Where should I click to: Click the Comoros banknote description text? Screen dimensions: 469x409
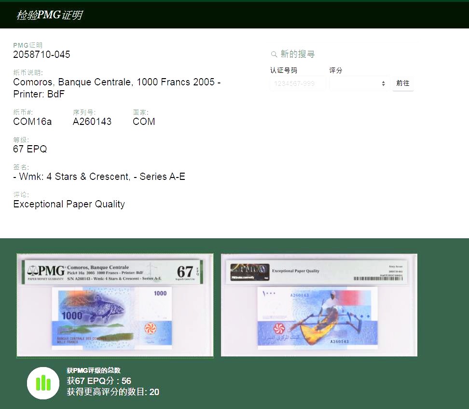[117, 88]
